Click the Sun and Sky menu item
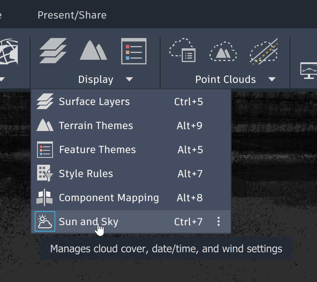This screenshot has height=282, width=317. [x=89, y=222]
